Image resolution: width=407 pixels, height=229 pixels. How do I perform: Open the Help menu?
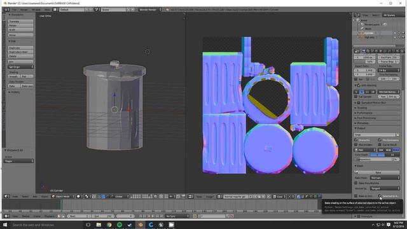(x=47, y=10)
